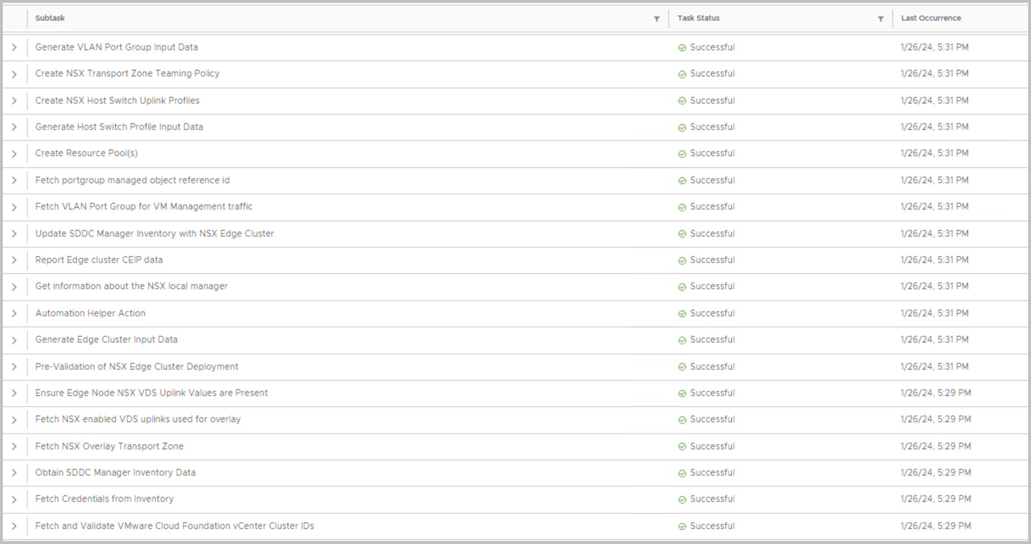Screen dimensions: 1031x544
Task: Click success icon for Fetch Credentials from Inventory
Action: pos(682,499)
